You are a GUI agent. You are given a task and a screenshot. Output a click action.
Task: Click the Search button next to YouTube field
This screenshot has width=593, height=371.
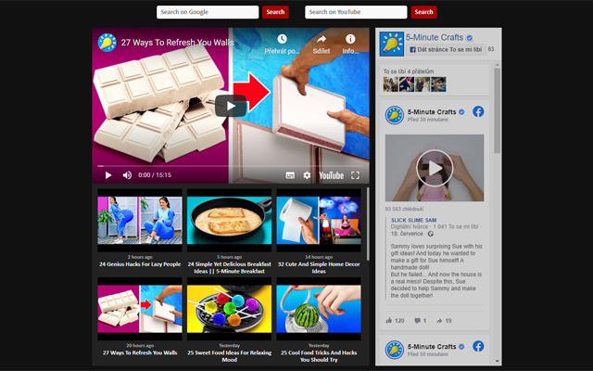[x=424, y=12]
